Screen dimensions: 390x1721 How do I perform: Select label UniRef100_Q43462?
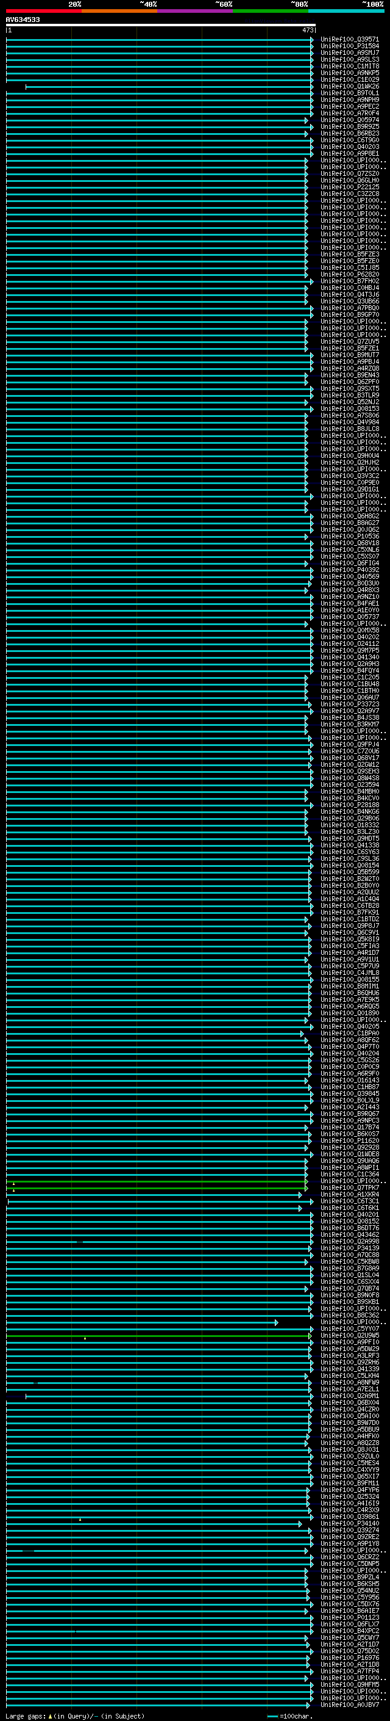click(349, 1234)
